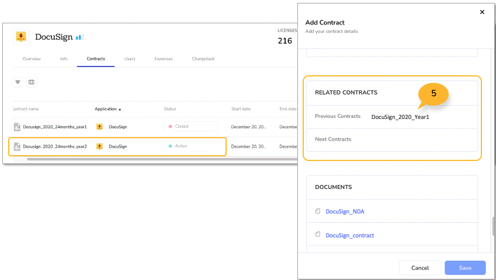496x280 pixels.
Task: Click file icon next to DocuSign_NDA
Action: pyautogui.click(x=318, y=211)
